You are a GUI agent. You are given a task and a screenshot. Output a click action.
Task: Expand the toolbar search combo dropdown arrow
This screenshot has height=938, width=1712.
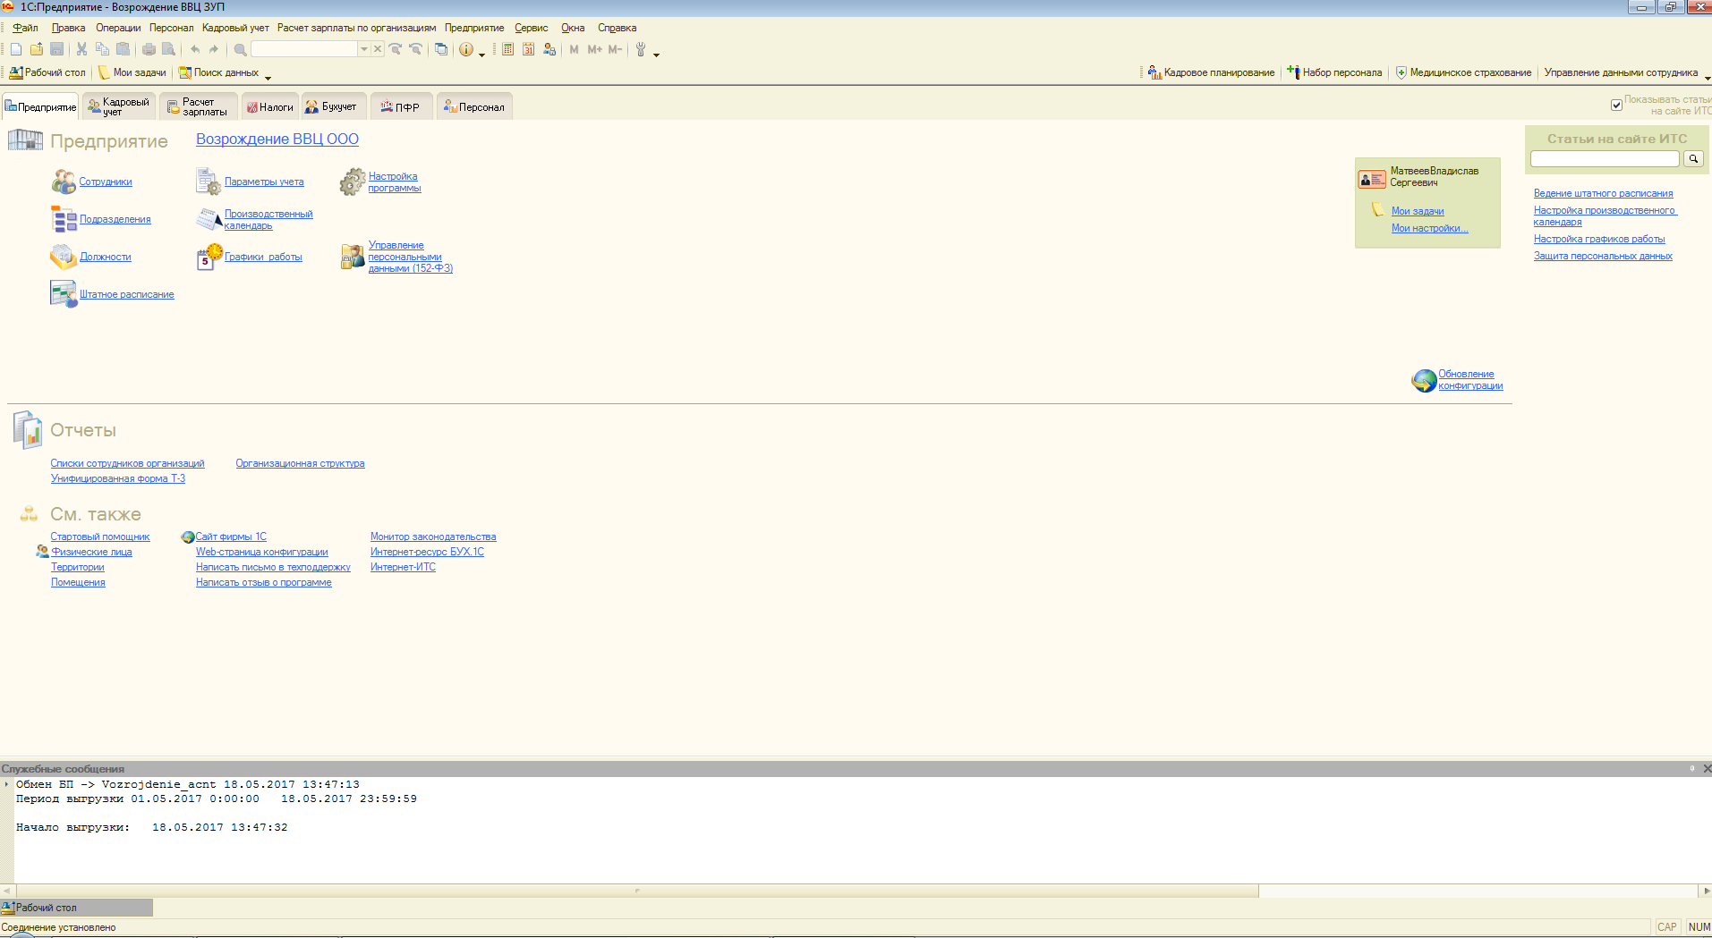point(364,49)
